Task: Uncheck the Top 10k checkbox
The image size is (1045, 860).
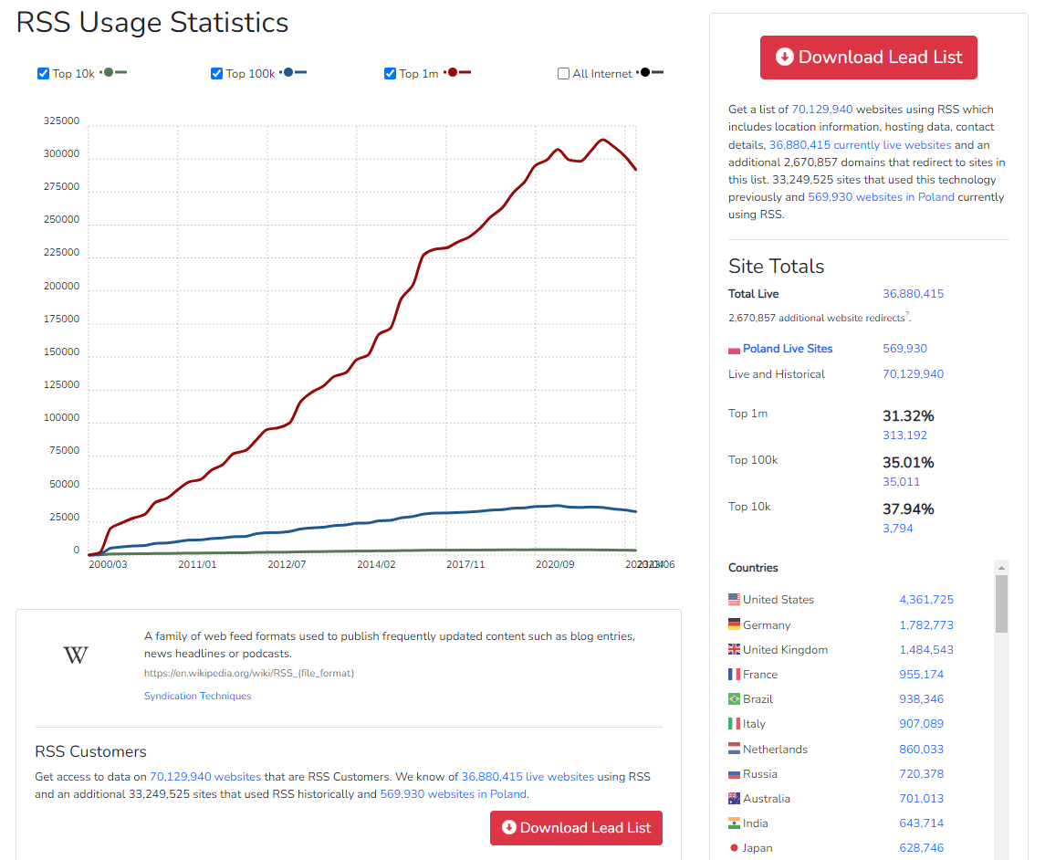Action: [43, 73]
